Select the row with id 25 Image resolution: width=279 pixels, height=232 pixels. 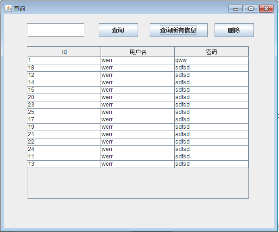pyautogui.click(x=64, y=112)
